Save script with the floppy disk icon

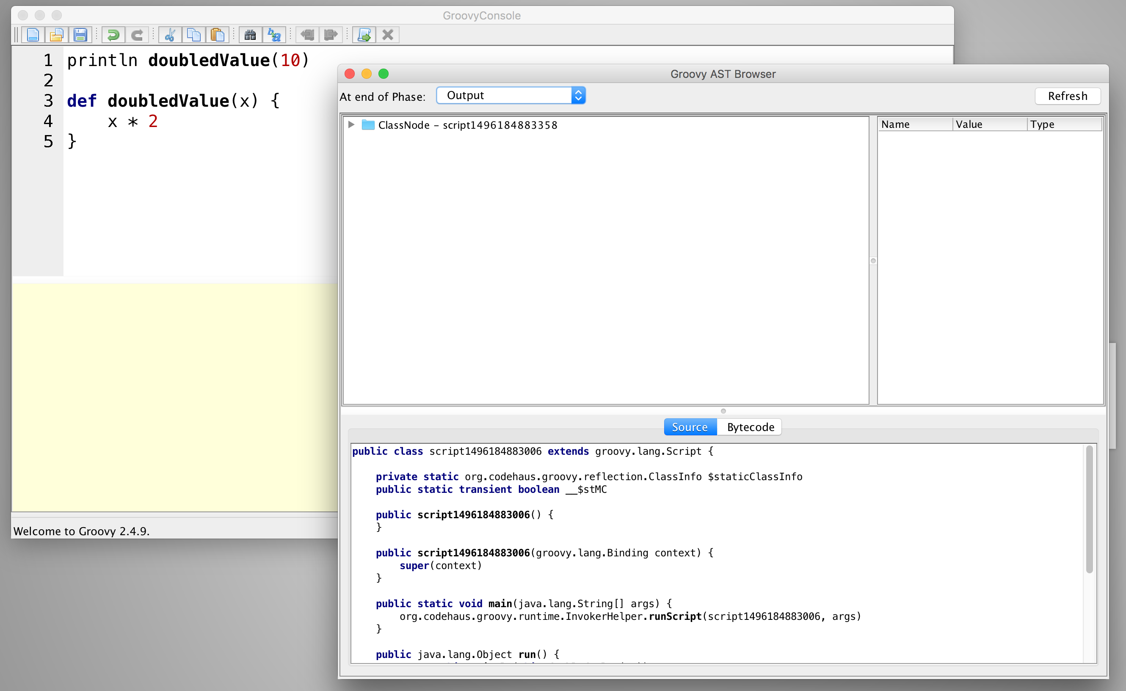pos(80,35)
